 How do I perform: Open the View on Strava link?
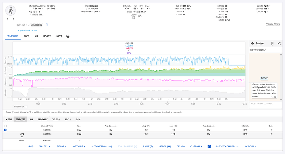pyautogui.click(x=273, y=24)
